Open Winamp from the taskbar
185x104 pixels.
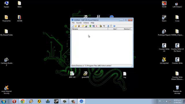[x=31, y=101]
